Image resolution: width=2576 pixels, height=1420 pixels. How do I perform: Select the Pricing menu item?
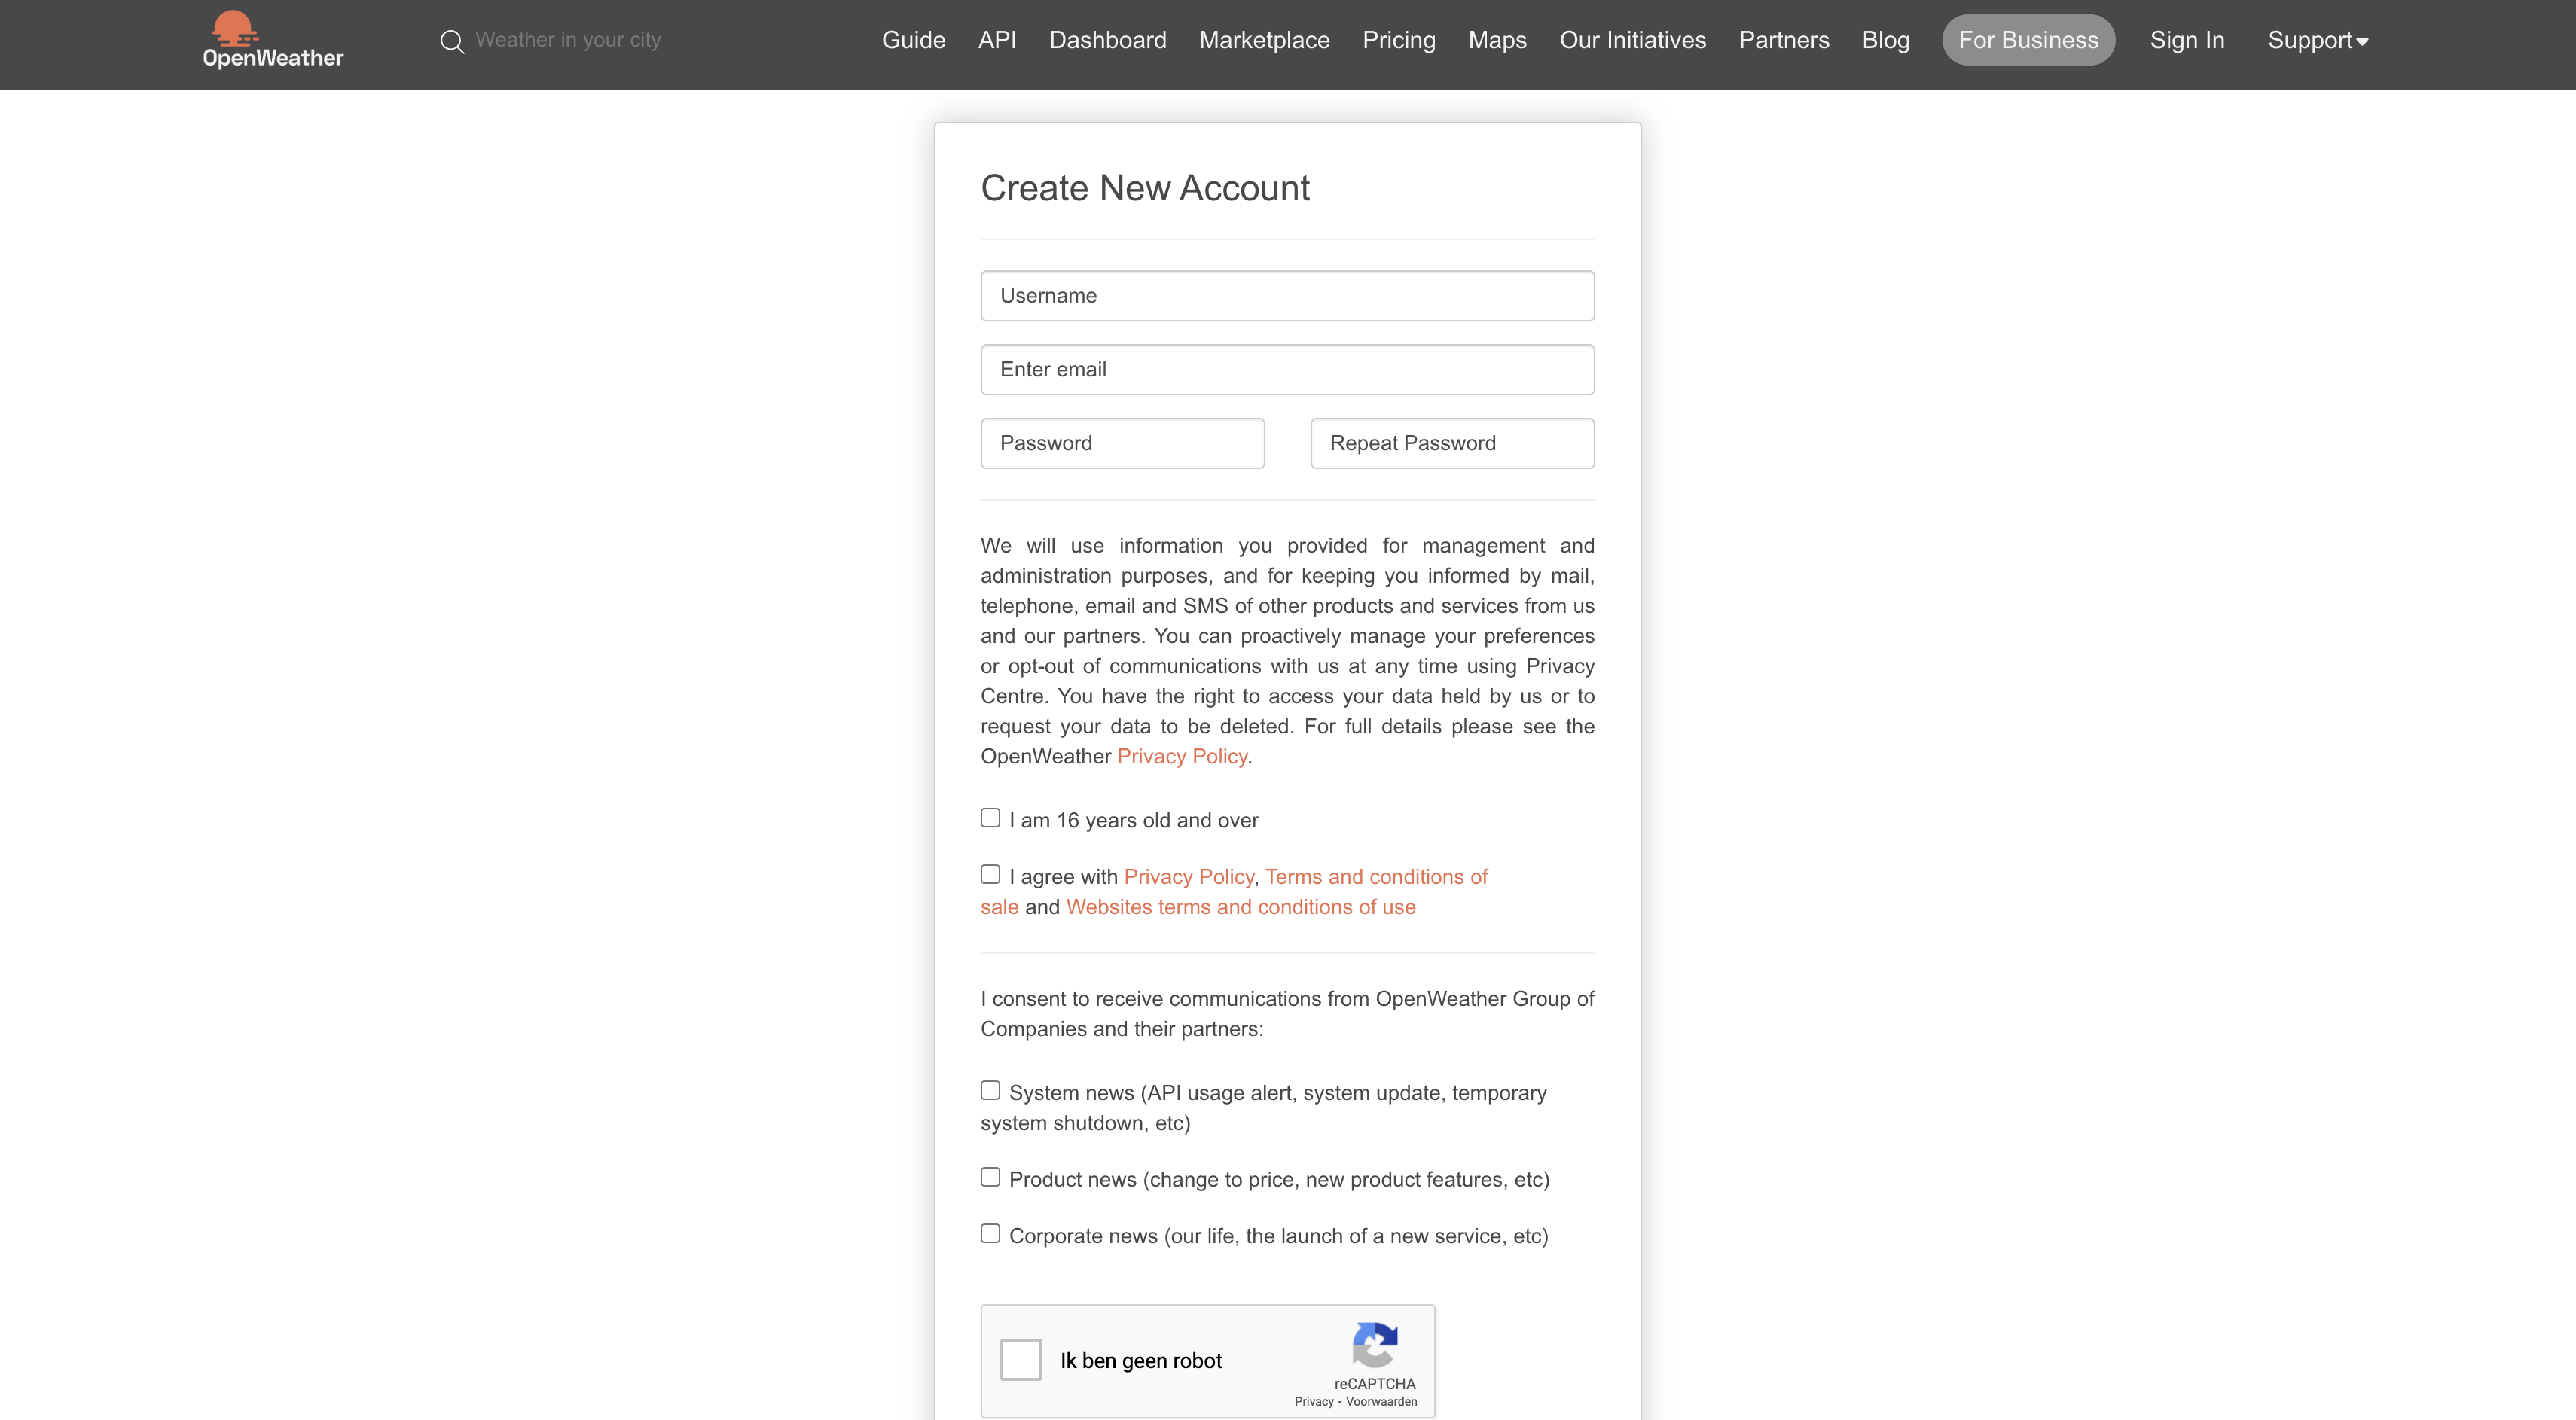tap(1399, 38)
